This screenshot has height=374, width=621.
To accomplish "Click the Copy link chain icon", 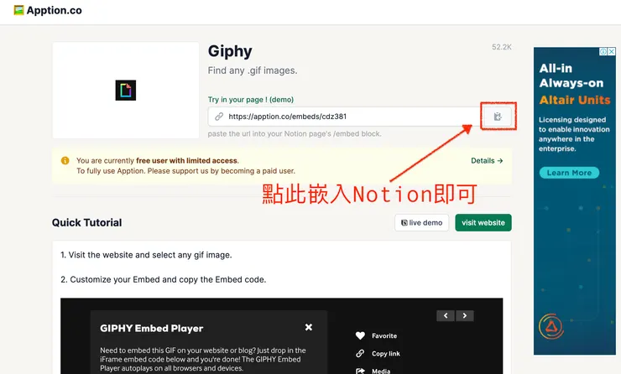I will click(x=360, y=353).
